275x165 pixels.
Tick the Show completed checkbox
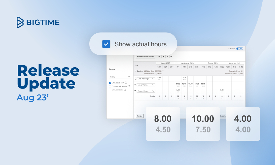point(110,90)
